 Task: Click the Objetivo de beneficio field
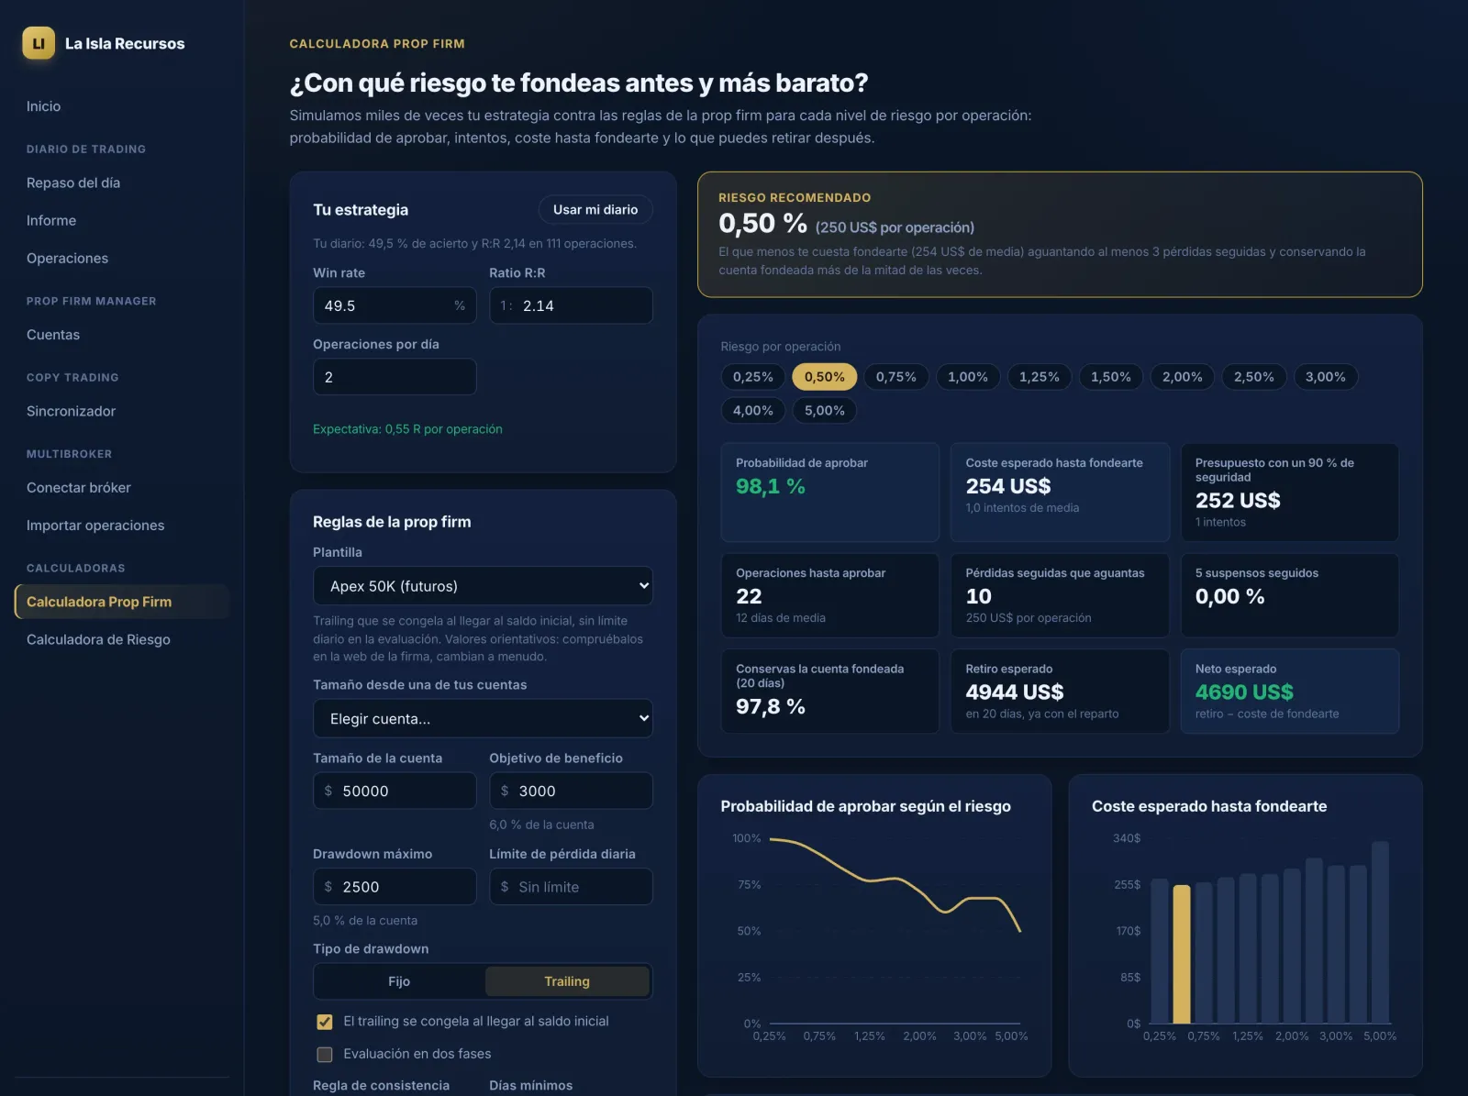point(571,791)
